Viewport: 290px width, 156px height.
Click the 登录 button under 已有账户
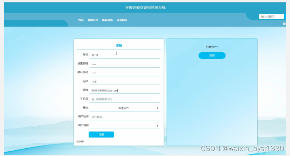click(x=212, y=55)
